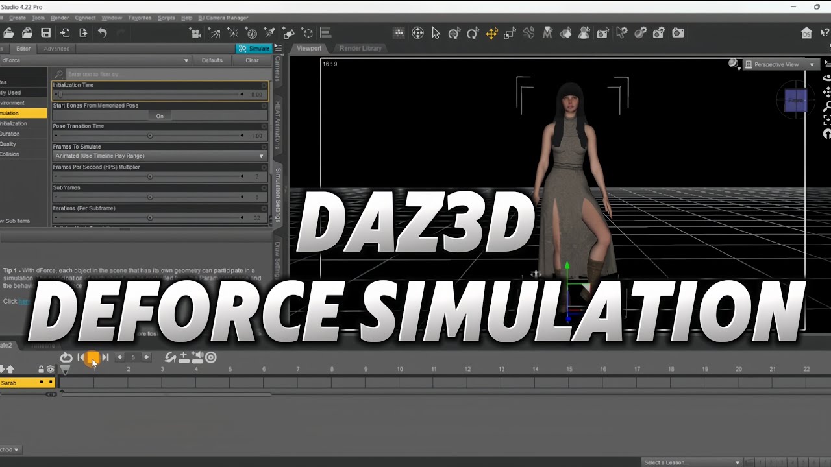Adjust the Subframes slider

(x=149, y=197)
